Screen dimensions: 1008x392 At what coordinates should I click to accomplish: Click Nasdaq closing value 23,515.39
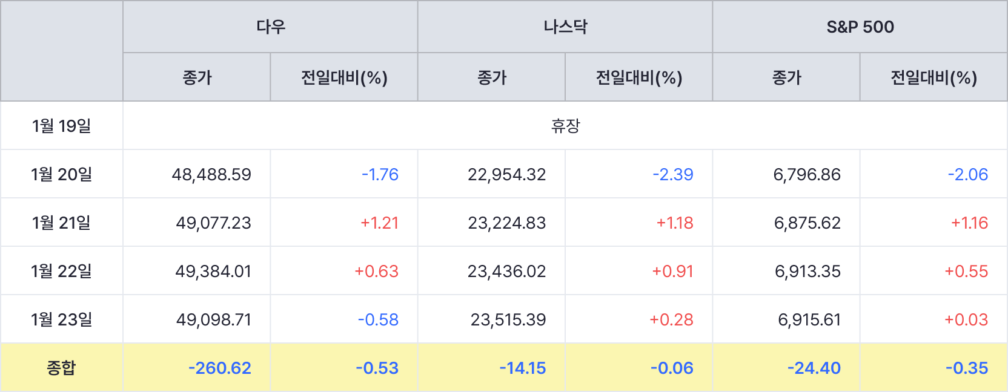[x=508, y=319]
